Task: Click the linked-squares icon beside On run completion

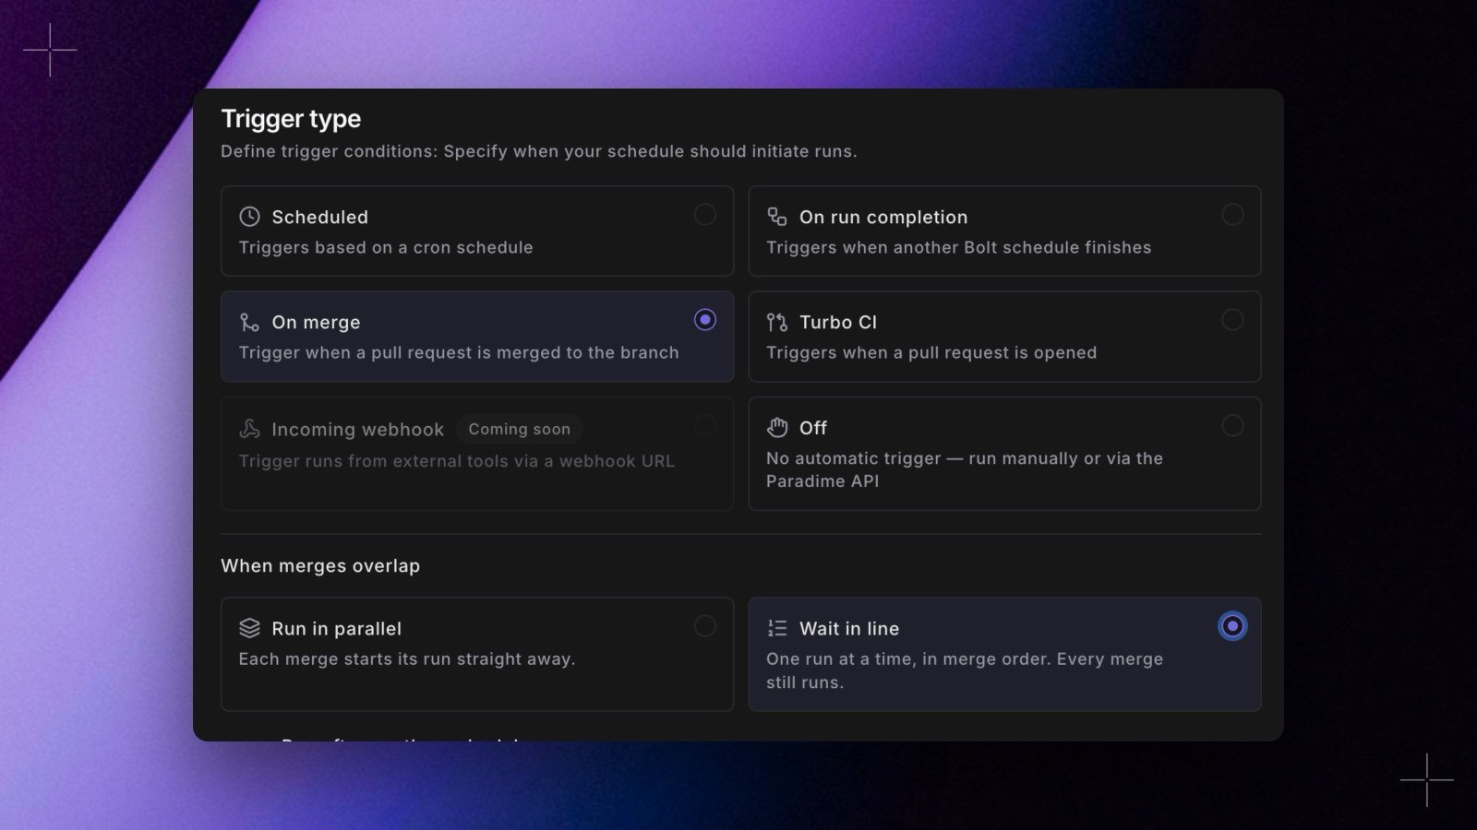Action: pyautogui.click(x=777, y=217)
